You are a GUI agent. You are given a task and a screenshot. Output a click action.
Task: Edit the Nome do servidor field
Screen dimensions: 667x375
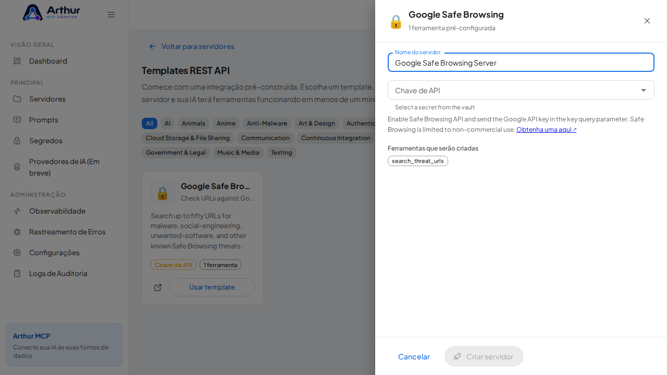(521, 63)
